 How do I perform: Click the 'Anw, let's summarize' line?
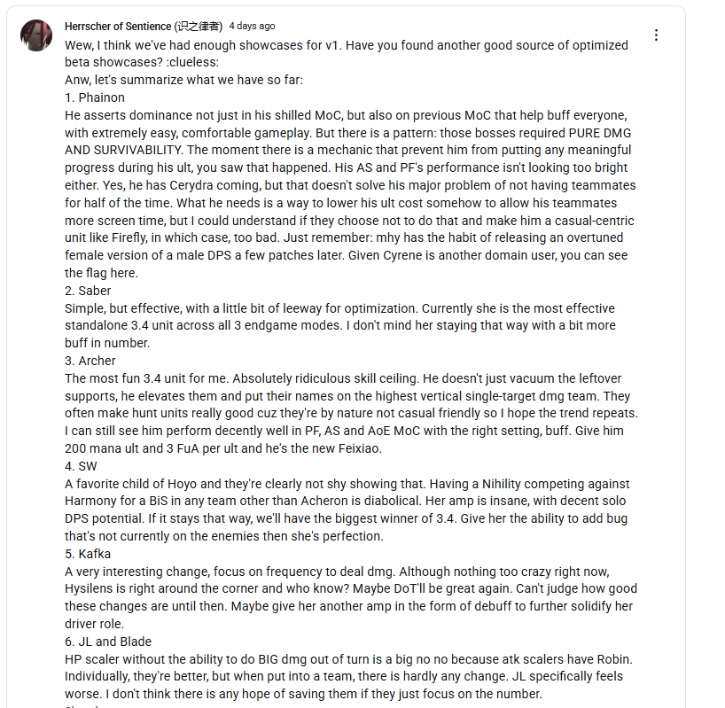click(184, 80)
